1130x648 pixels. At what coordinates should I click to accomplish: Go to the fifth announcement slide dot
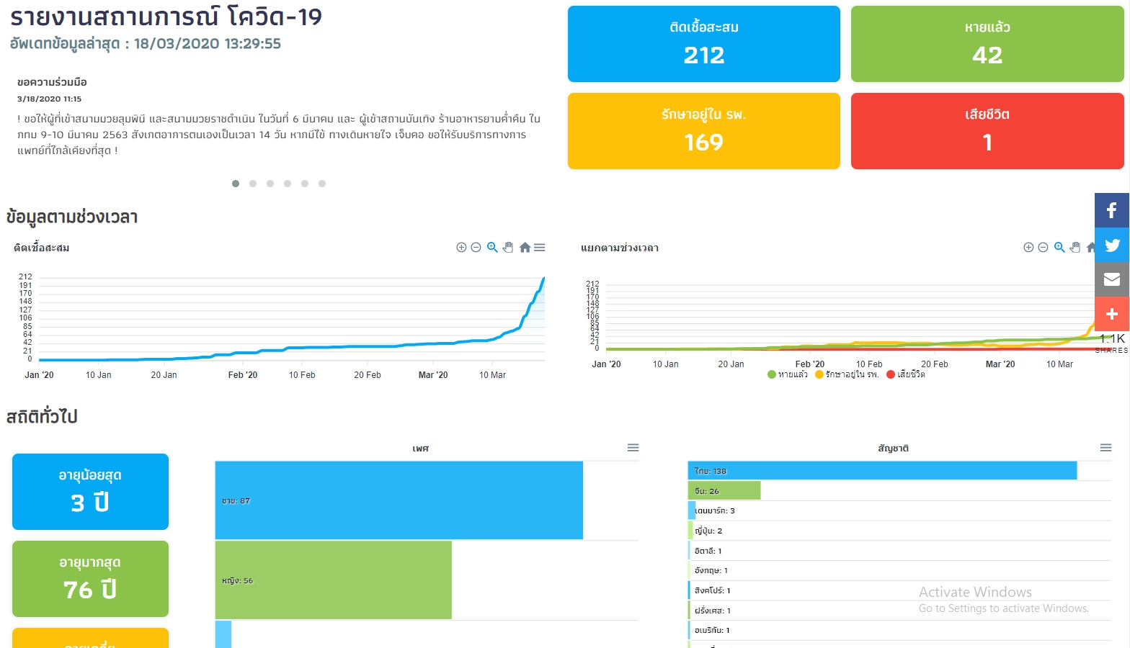[305, 184]
